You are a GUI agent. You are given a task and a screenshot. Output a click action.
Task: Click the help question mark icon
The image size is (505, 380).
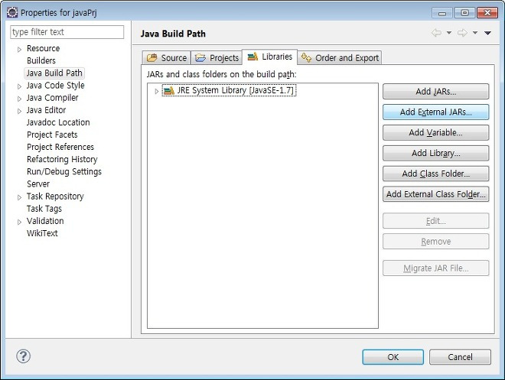point(23,356)
